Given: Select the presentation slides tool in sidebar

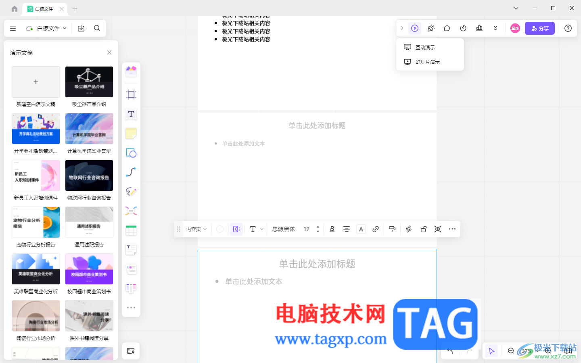Looking at the screenshot, I should coord(131,269).
